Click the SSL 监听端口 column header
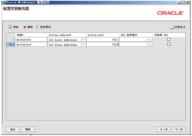 tap(136, 35)
